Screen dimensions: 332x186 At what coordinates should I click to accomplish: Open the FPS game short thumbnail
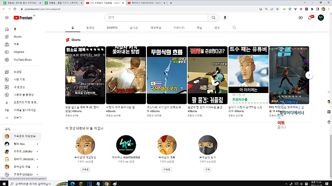[289, 75]
